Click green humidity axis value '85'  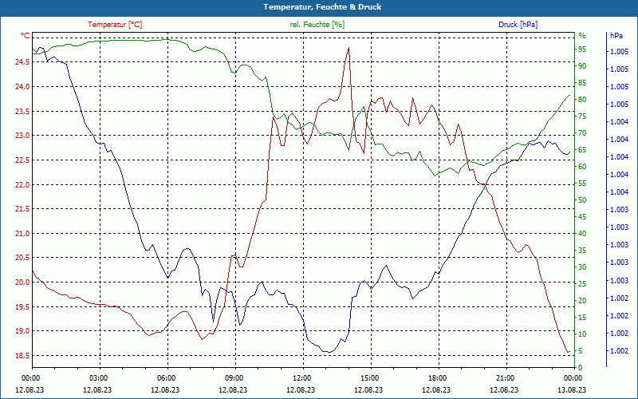coord(582,83)
